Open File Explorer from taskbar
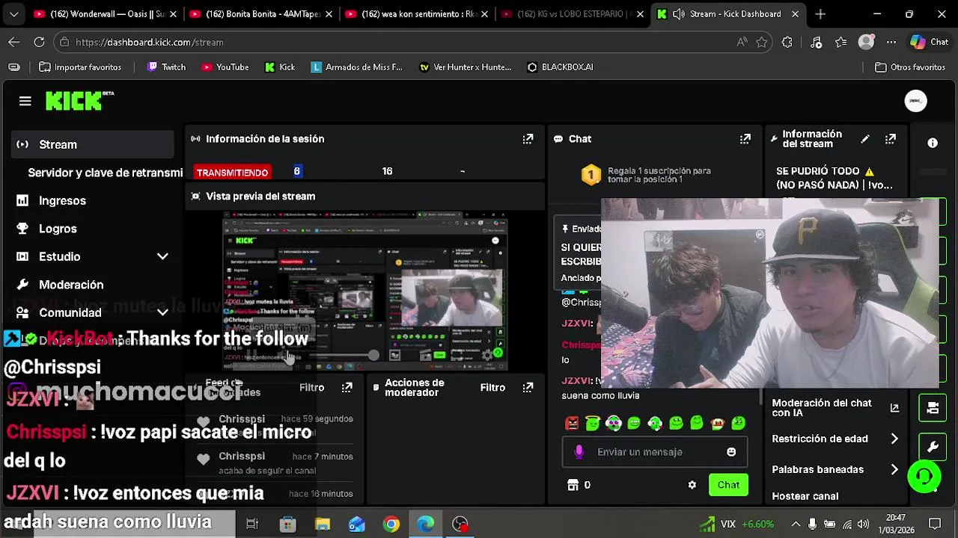Viewport: 958px width, 538px height. [323, 524]
